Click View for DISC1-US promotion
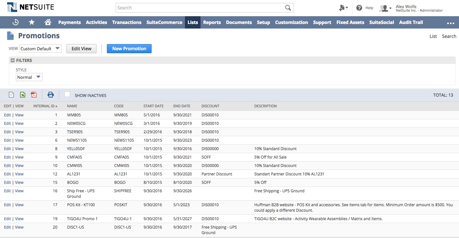This screenshot has width=459, height=238. tap(19, 227)
